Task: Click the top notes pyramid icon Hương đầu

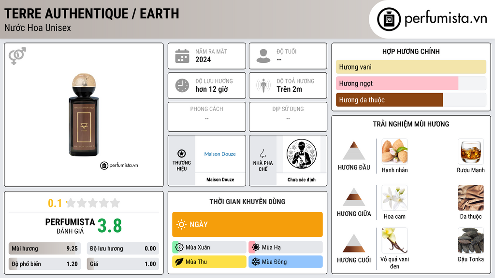Action: tap(354, 151)
